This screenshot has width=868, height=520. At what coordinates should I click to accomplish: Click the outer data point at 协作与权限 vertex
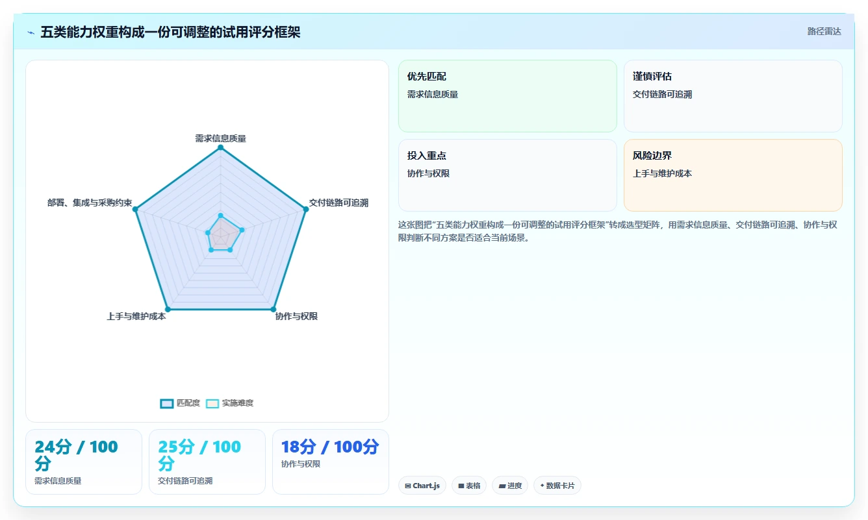point(273,309)
